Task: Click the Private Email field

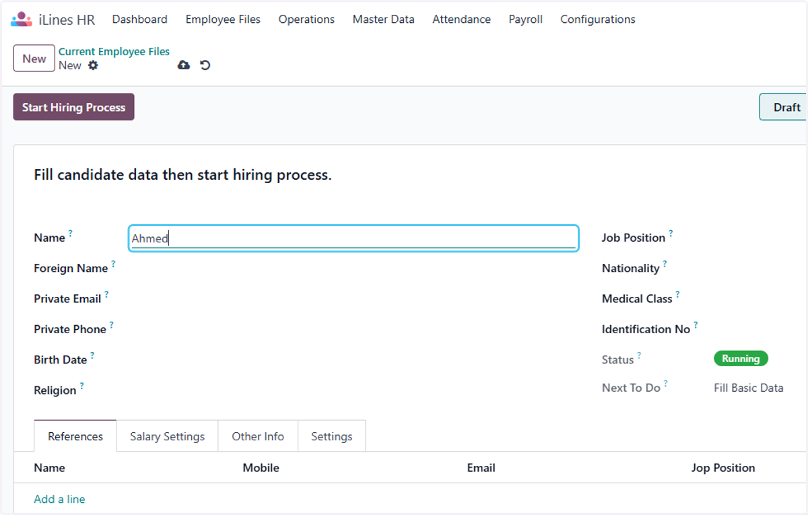Action: 353,298
